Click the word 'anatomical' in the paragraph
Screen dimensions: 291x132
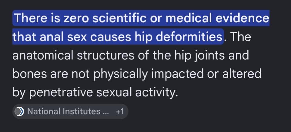[x=43, y=55]
